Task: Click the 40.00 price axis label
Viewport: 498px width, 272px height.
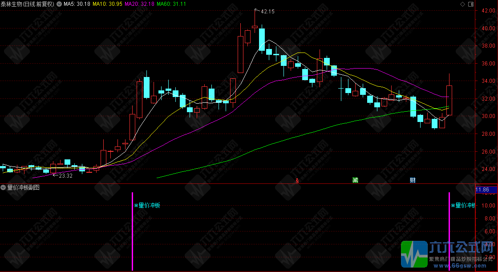Action: (x=488, y=28)
